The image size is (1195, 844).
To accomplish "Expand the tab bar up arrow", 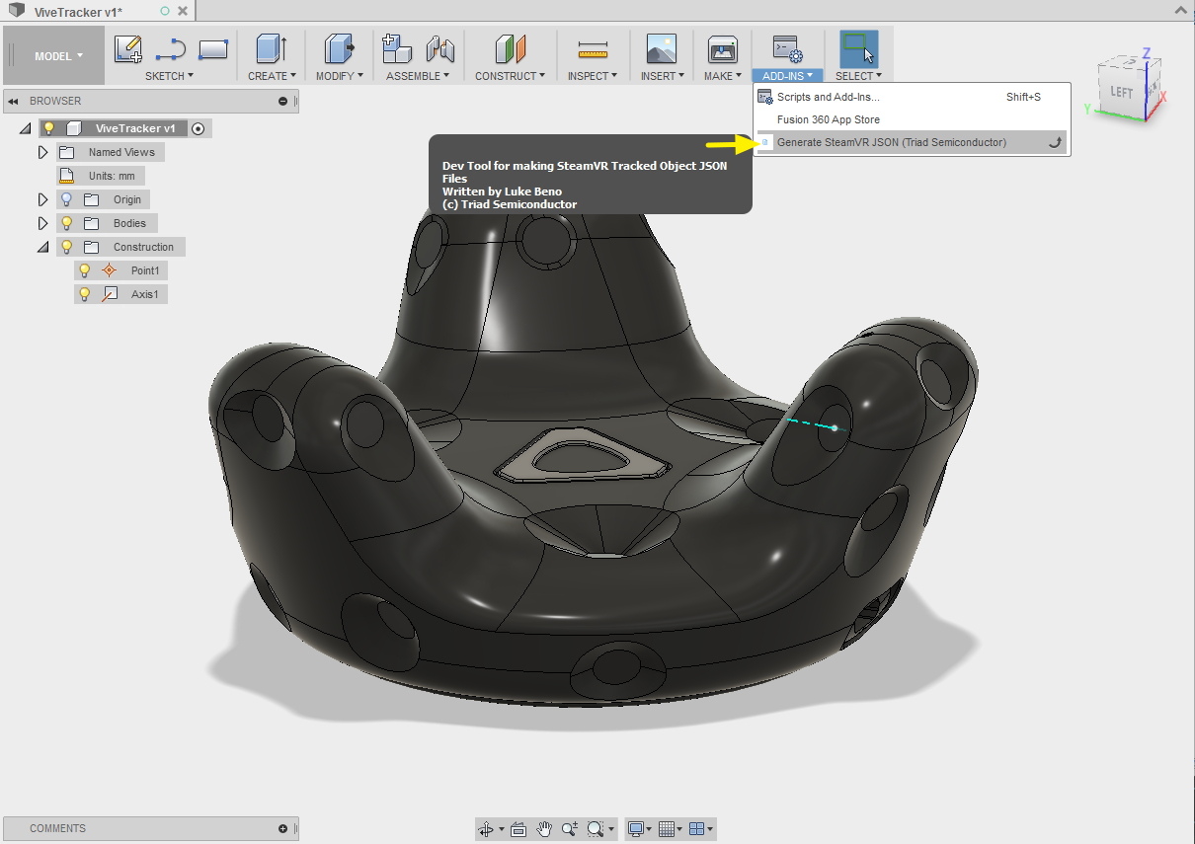I will tap(1179, 9).
